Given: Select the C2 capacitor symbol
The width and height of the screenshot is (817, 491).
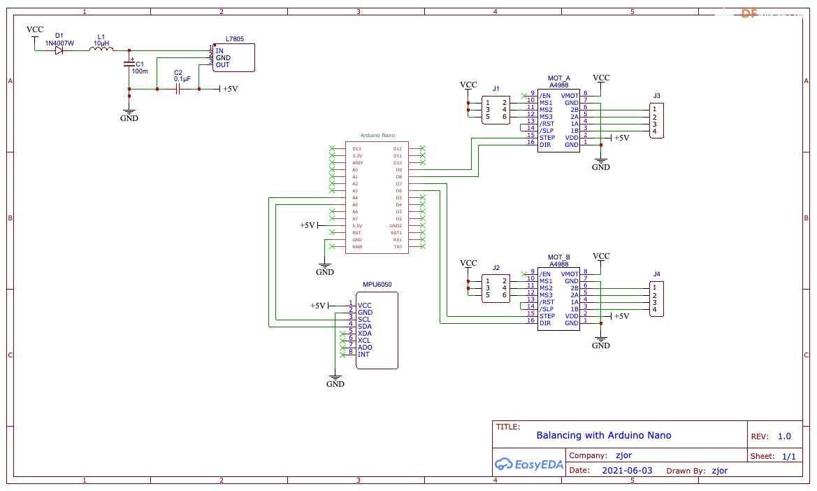Looking at the screenshot, I should (x=178, y=89).
